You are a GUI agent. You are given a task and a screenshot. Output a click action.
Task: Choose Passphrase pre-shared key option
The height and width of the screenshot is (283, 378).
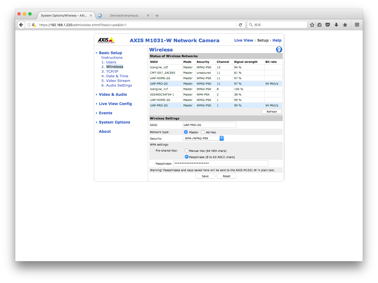[187, 157]
